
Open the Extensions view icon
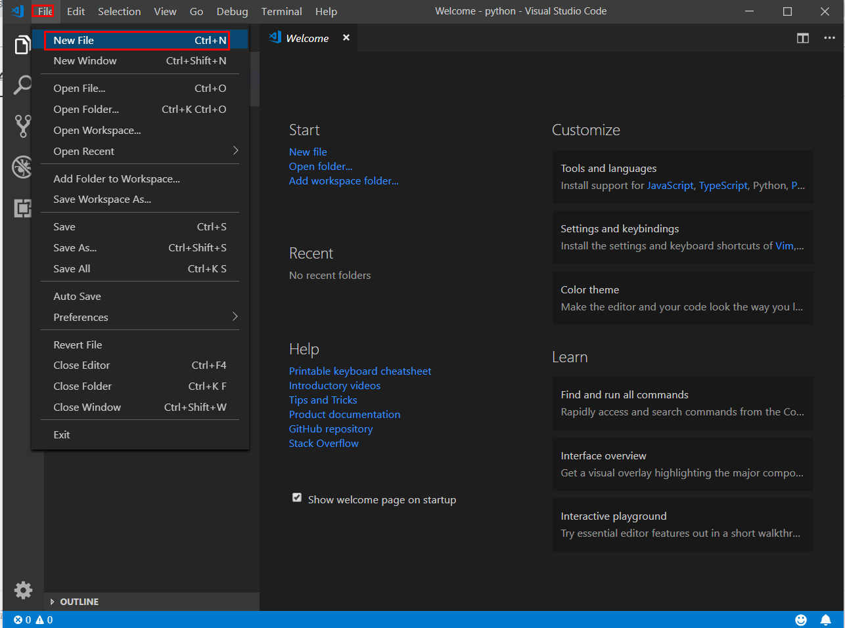[x=22, y=208]
